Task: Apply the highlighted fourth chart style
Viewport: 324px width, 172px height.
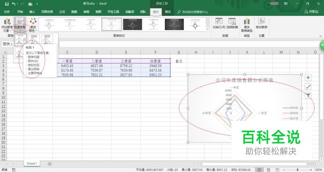Action: [111, 24]
